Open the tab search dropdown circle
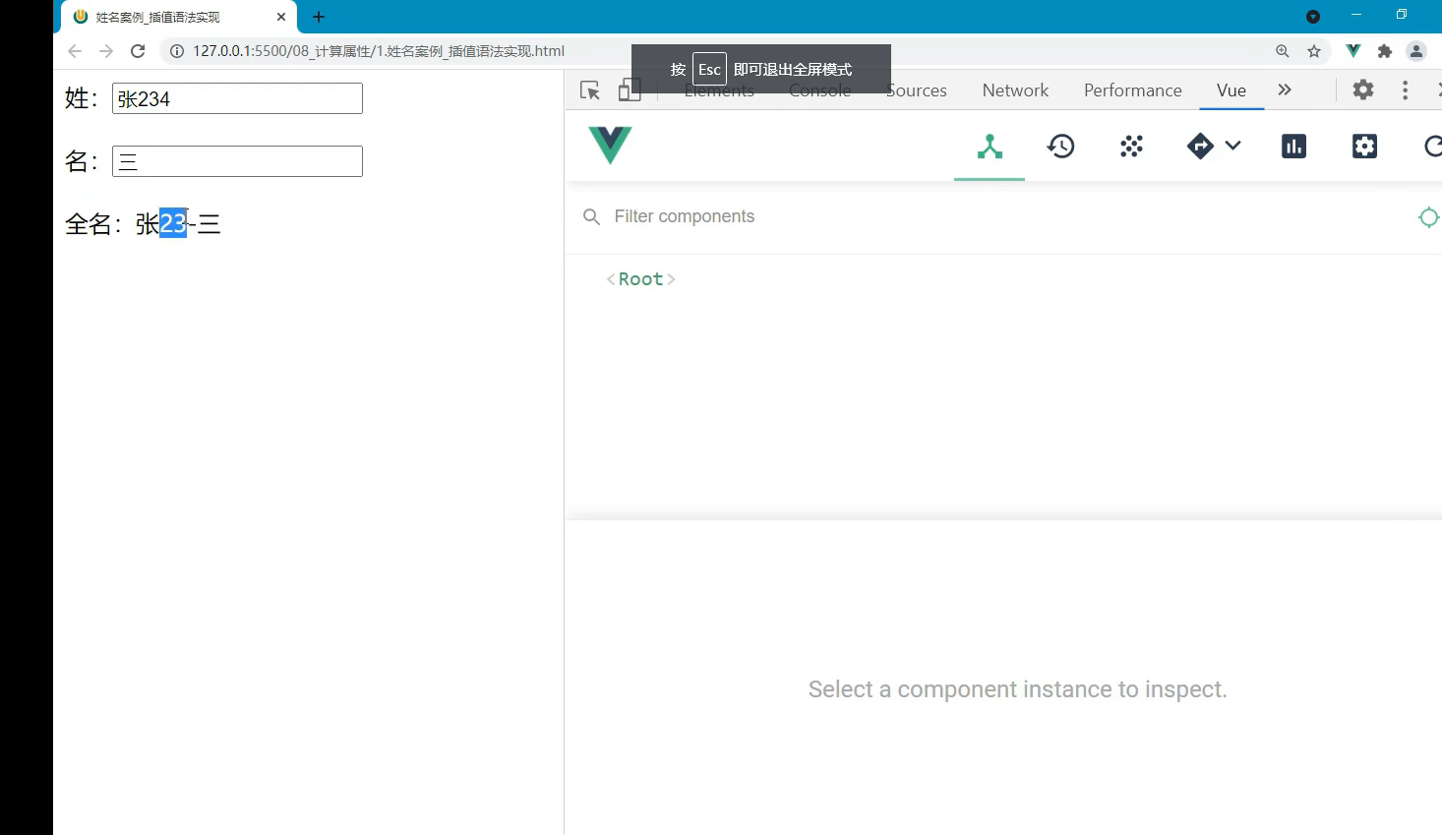Image resolution: width=1442 pixels, height=835 pixels. click(x=1313, y=17)
